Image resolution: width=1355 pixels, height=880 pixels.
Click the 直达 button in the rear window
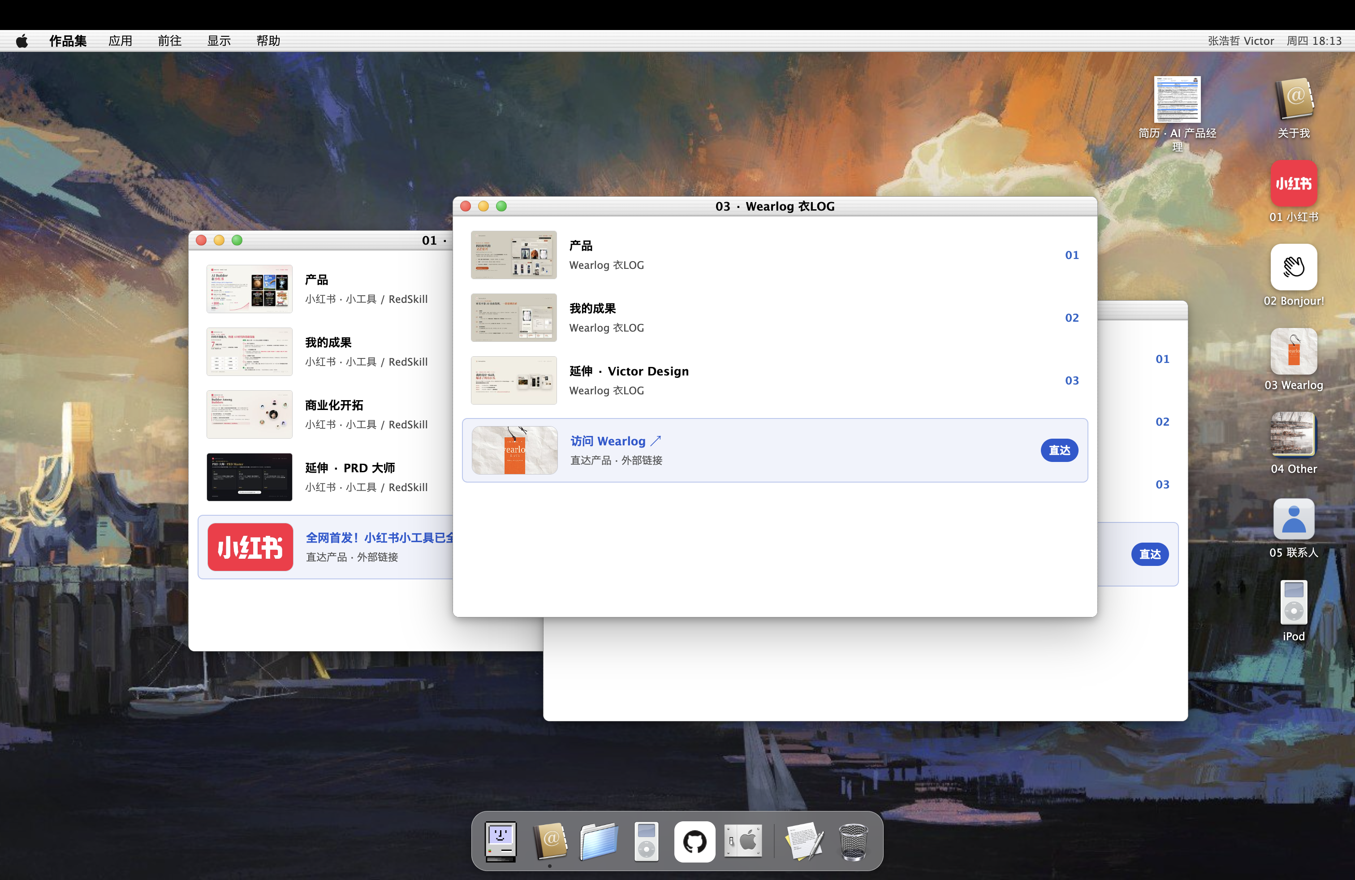[1149, 554]
